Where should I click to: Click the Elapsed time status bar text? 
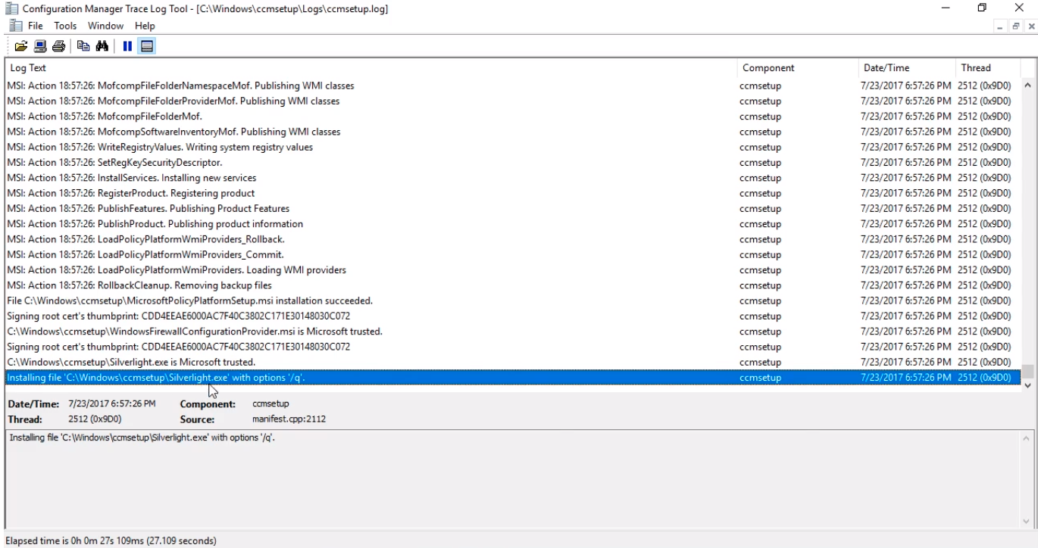(x=111, y=540)
